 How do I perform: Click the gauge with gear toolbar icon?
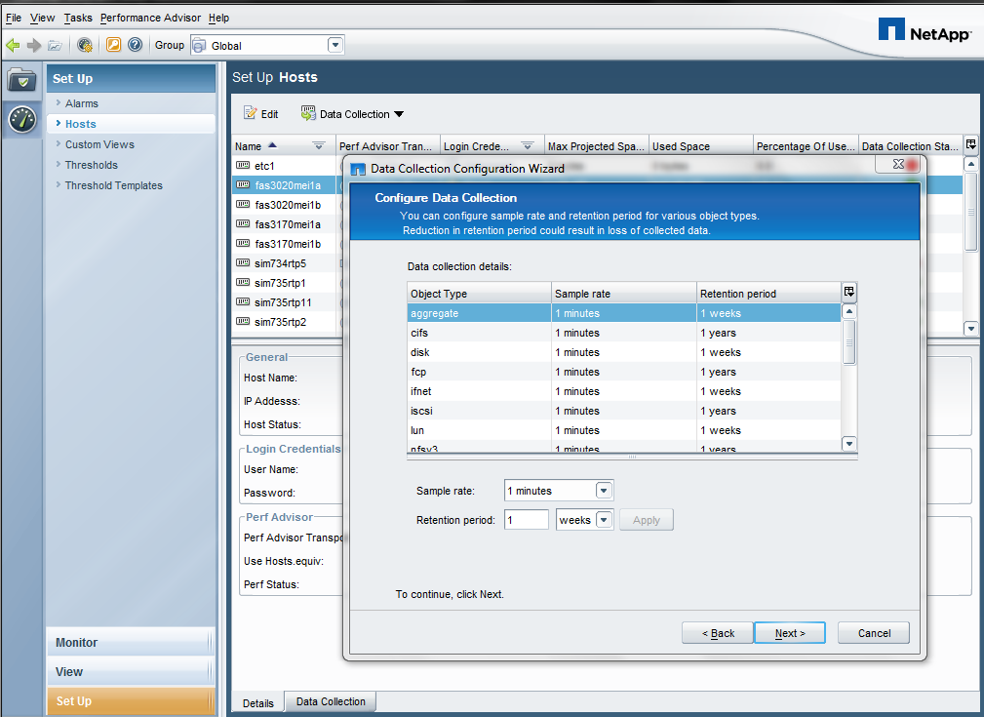click(85, 45)
